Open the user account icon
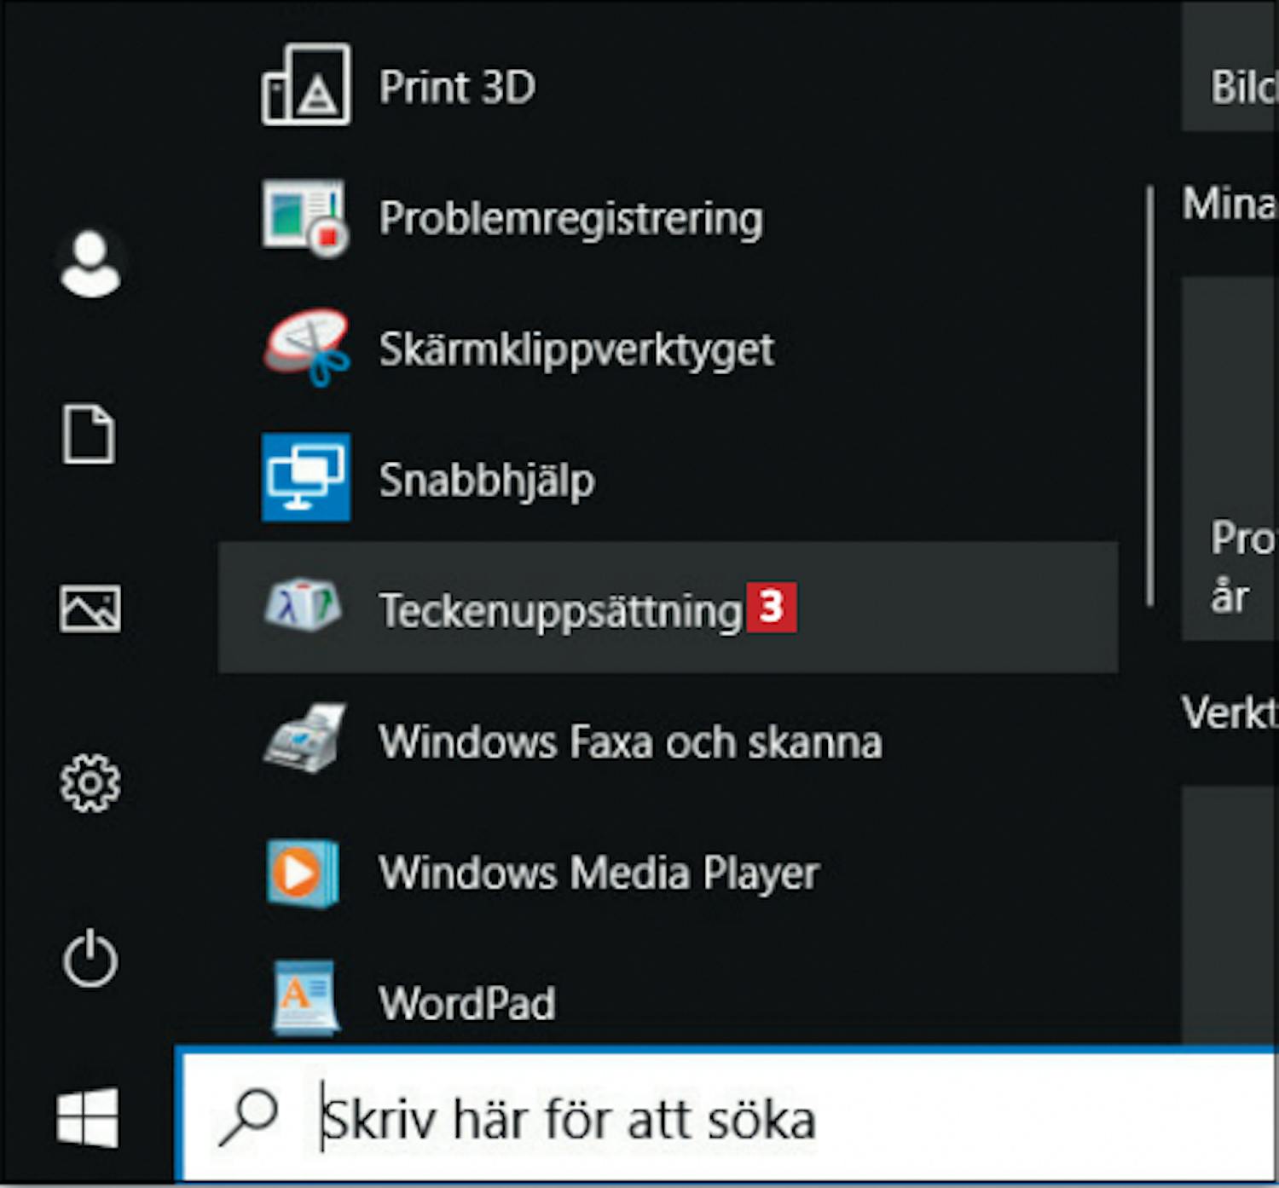 click(x=90, y=263)
